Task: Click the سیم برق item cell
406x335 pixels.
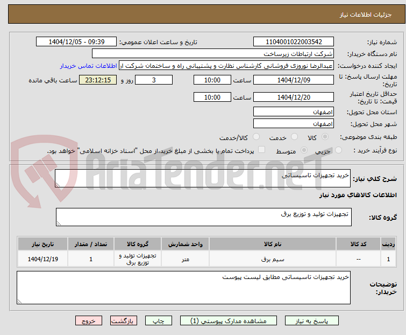Action: [x=273, y=259]
